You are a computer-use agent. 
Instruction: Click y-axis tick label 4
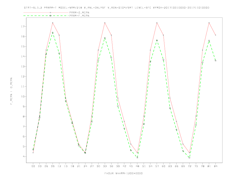coord(23,156)
